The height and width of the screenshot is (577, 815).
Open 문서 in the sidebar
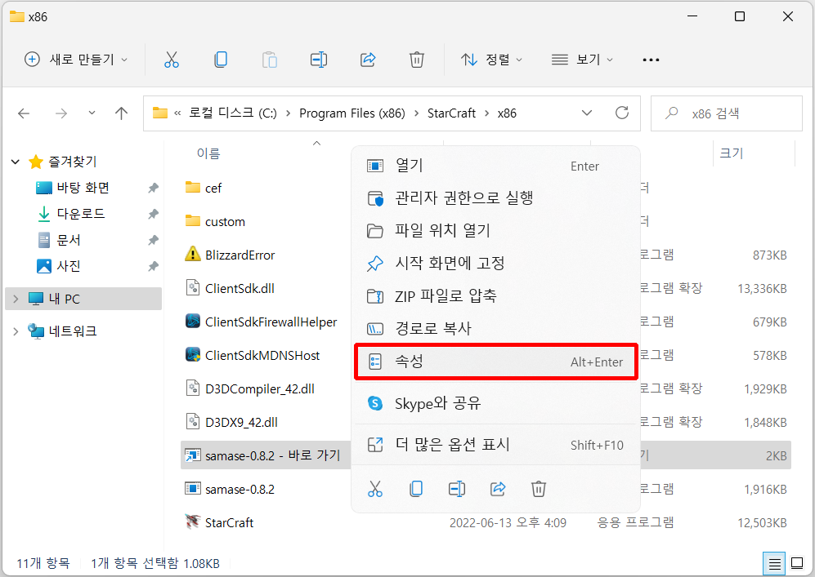point(68,240)
